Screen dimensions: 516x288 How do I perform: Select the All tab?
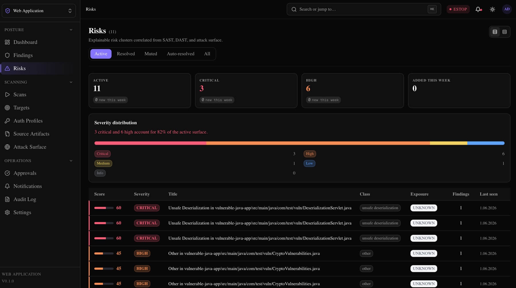coord(207,54)
